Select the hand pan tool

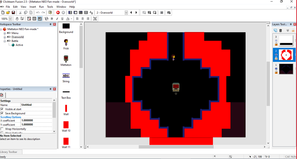pyautogui.click(x=17, y=19)
